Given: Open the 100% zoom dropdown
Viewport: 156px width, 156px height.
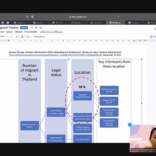Looking at the screenshot, I should point(4,37).
